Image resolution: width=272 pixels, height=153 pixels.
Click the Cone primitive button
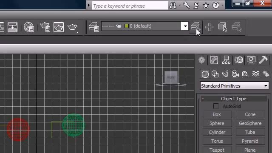click(x=250, y=114)
